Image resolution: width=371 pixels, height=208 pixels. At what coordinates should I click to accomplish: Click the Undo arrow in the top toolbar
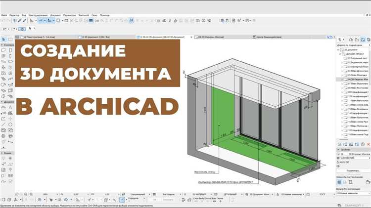coord(3,21)
